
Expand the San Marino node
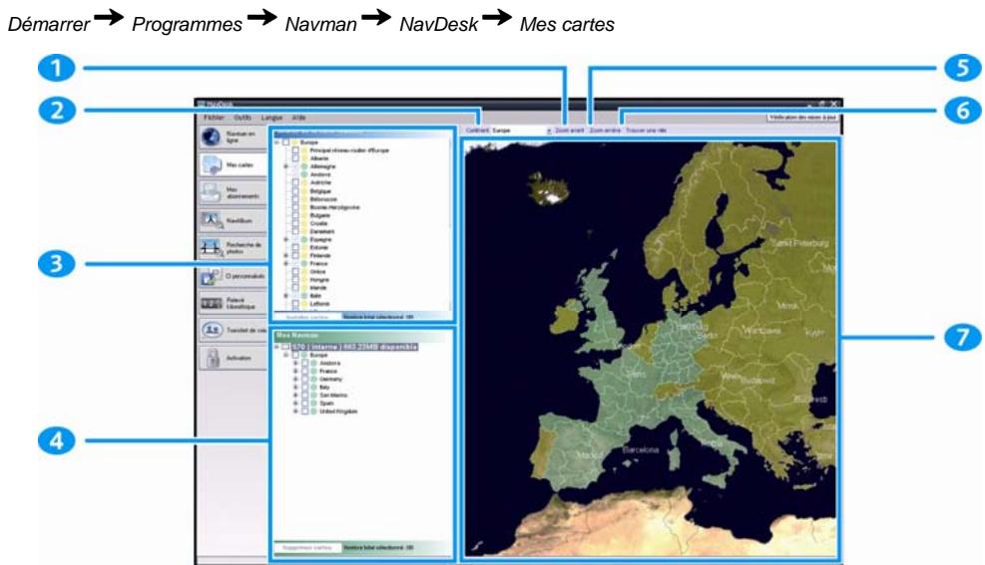295,396
